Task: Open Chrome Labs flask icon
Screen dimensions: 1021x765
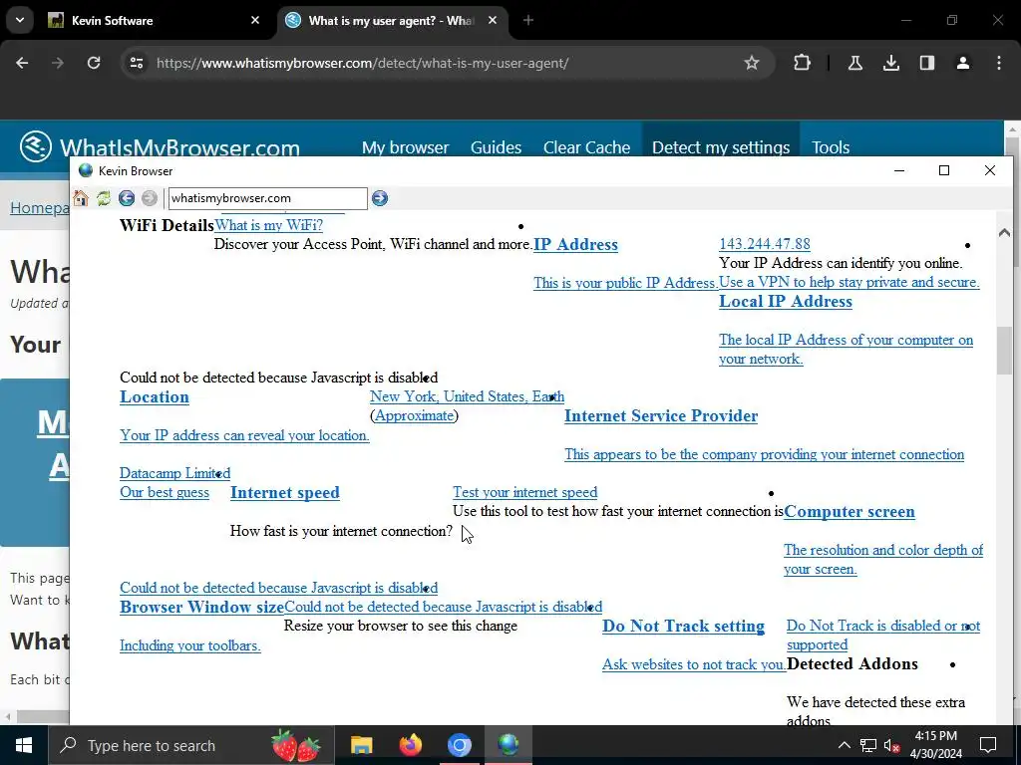Action: (x=854, y=63)
